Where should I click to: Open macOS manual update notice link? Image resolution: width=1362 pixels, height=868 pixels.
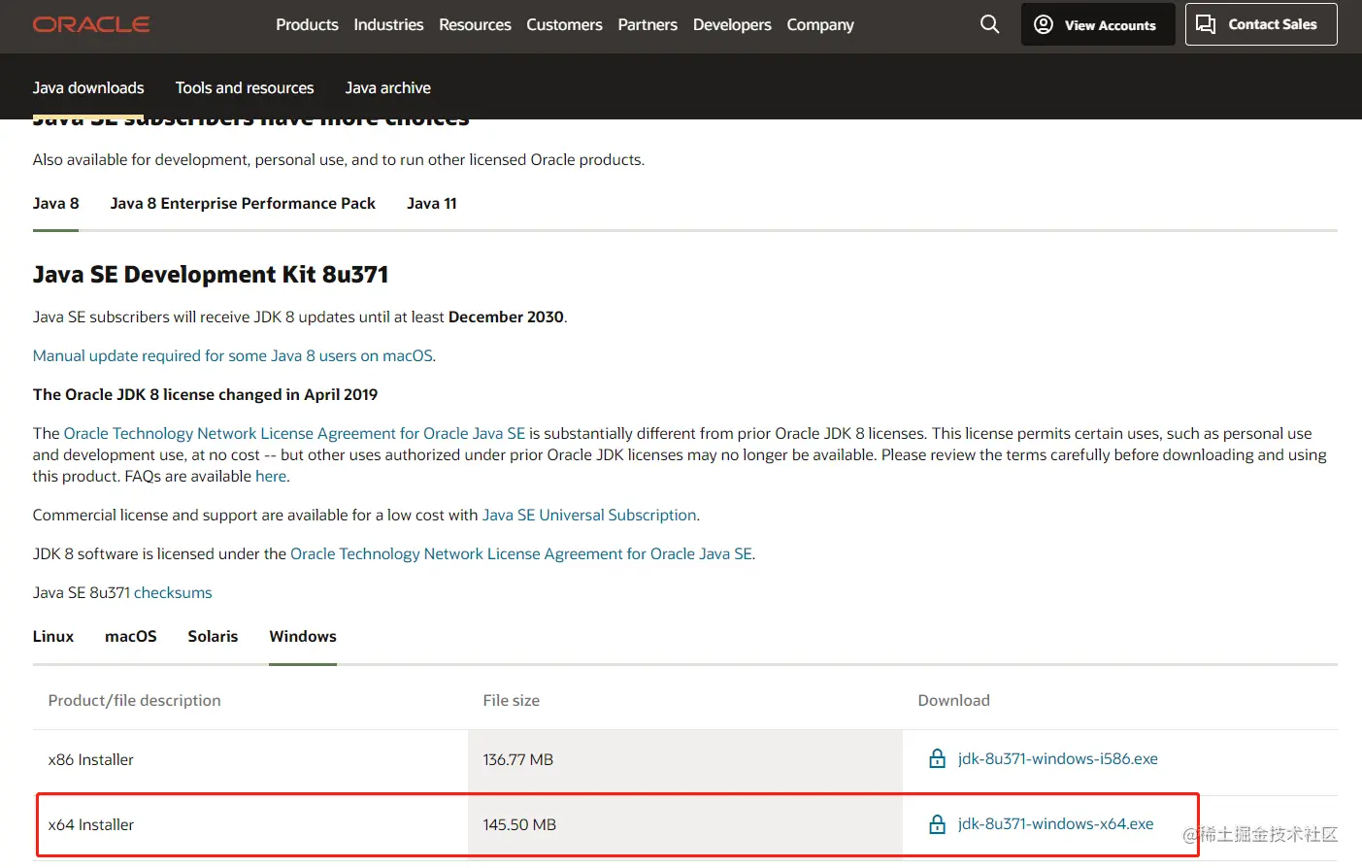click(x=233, y=356)
